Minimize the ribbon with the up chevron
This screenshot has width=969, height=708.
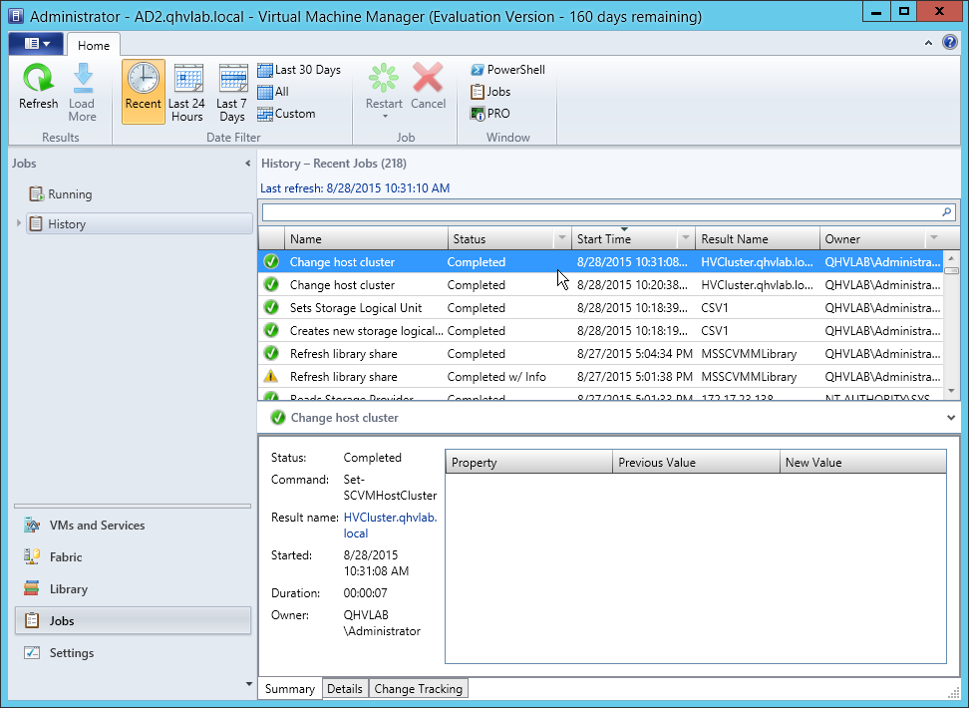pyautogui.click(x=928, y=43)
